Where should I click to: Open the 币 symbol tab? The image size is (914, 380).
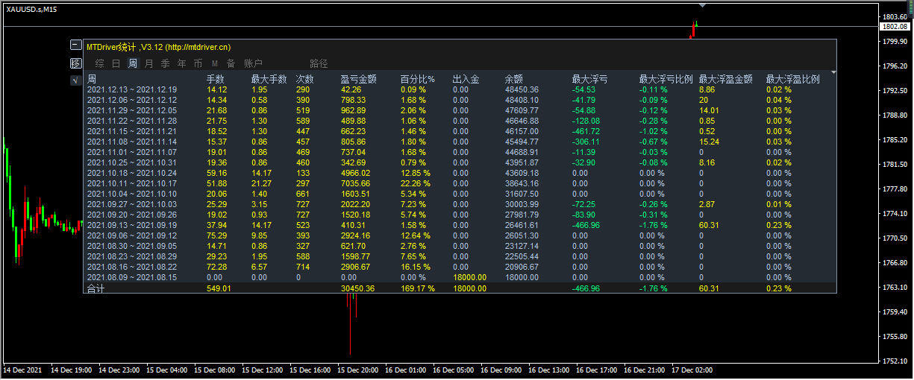coord(198,63)
